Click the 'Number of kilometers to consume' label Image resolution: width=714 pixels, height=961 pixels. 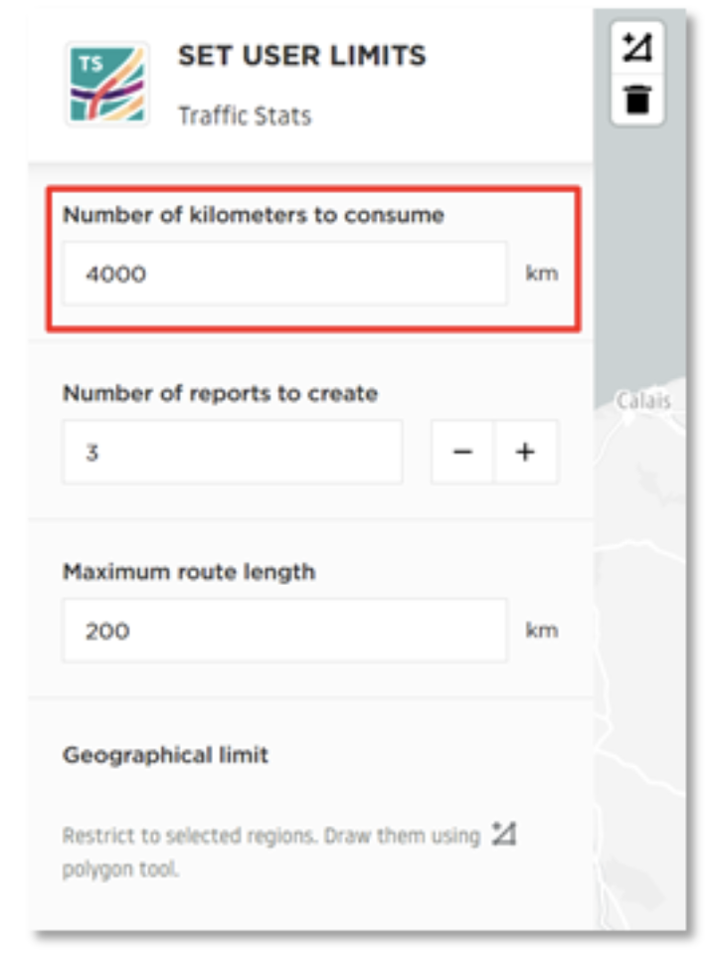[254, 215]
